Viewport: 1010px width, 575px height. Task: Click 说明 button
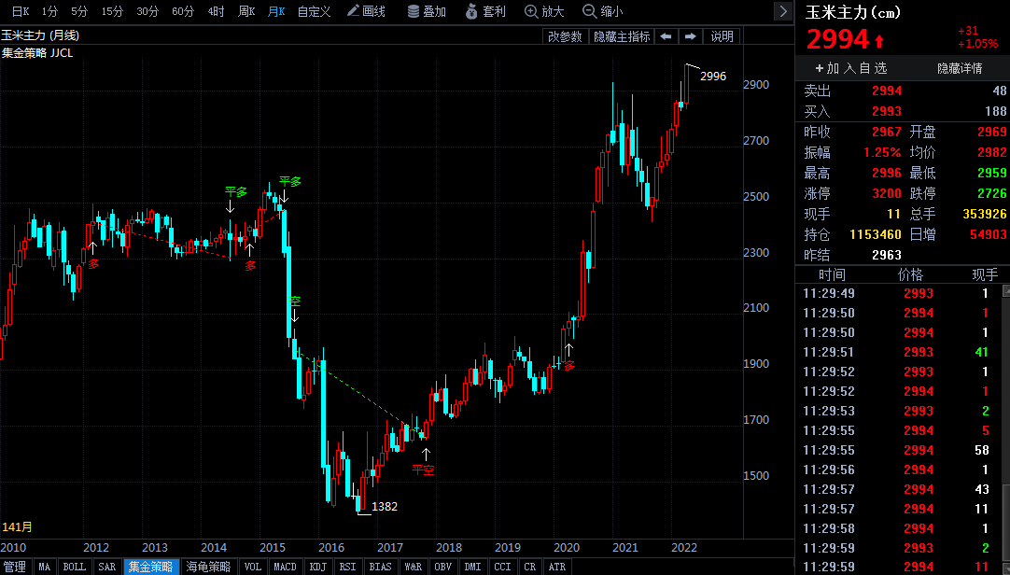point(722,36)
